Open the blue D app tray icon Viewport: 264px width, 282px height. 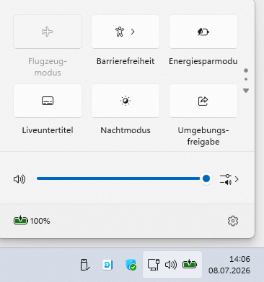[x=107, y=265]
